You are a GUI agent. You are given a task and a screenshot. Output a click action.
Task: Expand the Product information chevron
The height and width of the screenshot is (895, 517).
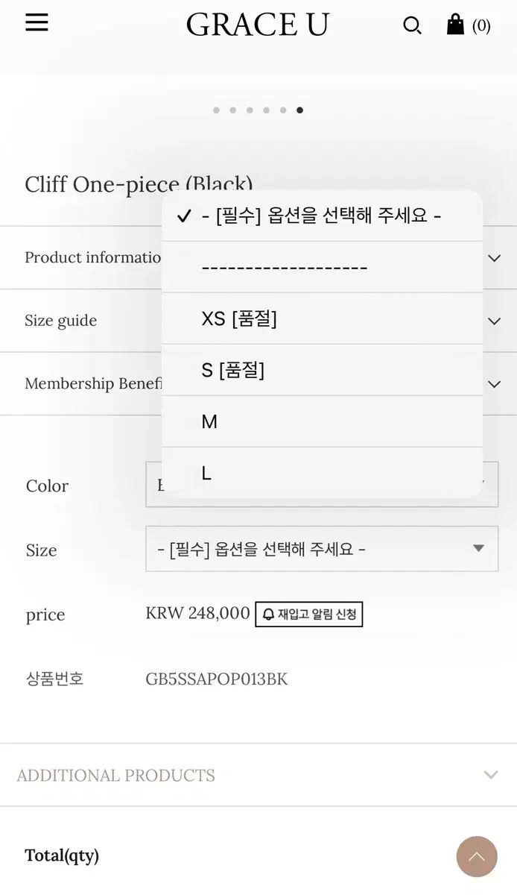pos(493,258)
